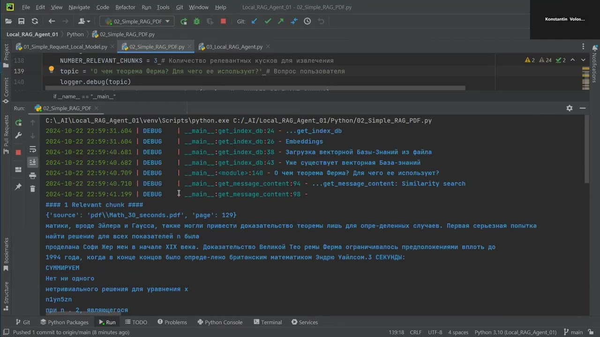Image resolution: width=600 pixels, height=337 pixels.
Task: Open run configuration via the wrench icon
Action: (x=18, y=135)
